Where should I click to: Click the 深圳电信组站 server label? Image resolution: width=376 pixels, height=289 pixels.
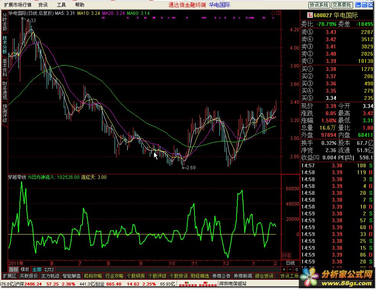(x=233, y=284)
